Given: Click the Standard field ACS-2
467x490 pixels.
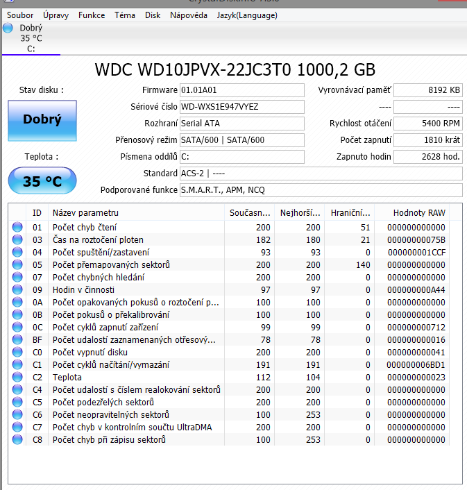Looking at the screenshot, I should tap(321, 174).
